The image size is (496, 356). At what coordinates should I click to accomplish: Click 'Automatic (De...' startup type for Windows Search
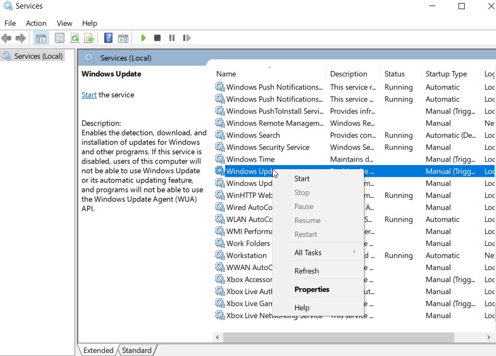click(450, 135)
